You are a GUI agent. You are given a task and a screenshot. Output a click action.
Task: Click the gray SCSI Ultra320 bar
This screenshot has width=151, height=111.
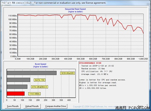[x=32, y=73]
